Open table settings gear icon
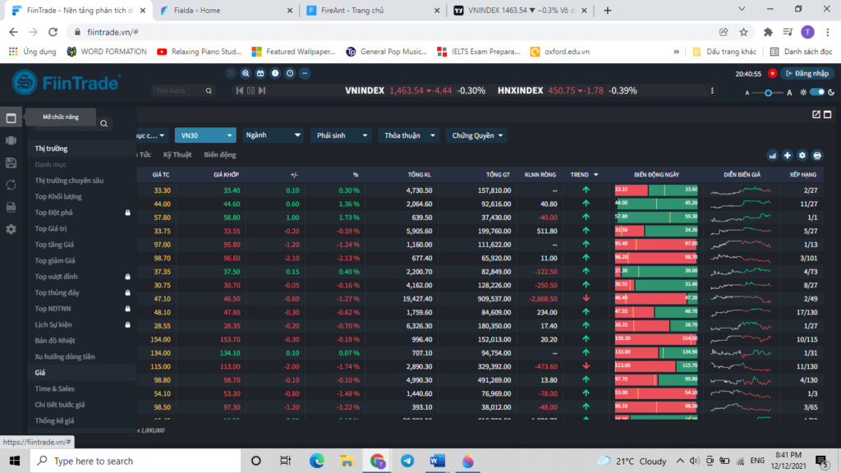841x473 pixels. pyautogui.click(x=802, y=155)
